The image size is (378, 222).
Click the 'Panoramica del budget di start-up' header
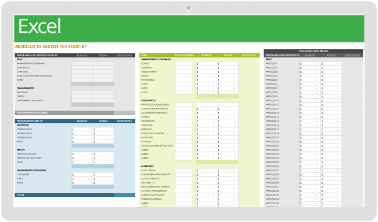(37, 55)
